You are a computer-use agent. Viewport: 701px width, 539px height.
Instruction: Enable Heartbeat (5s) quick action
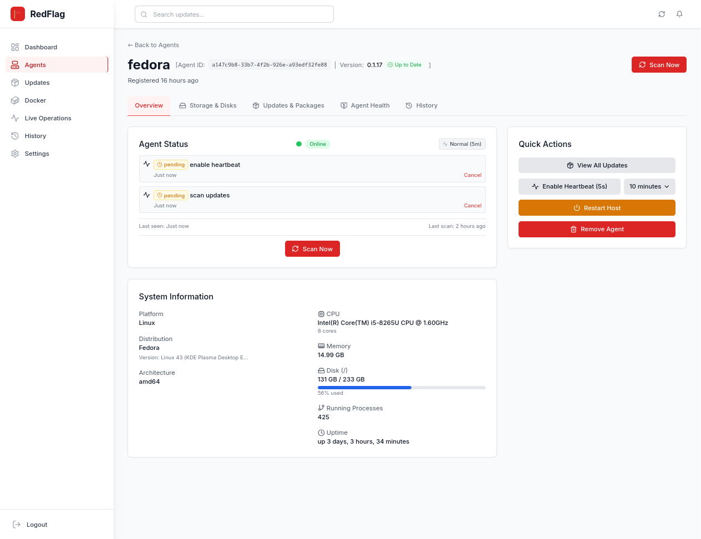pos(569,186)
